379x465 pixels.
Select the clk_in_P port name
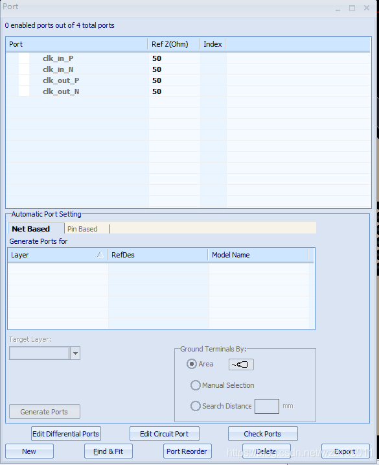[x=58, y=58]
